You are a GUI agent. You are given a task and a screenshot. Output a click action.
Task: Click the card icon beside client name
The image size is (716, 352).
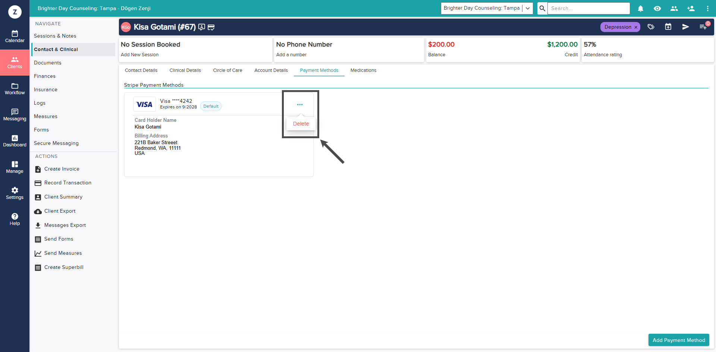pyautogui.click(x=211, y=27)
